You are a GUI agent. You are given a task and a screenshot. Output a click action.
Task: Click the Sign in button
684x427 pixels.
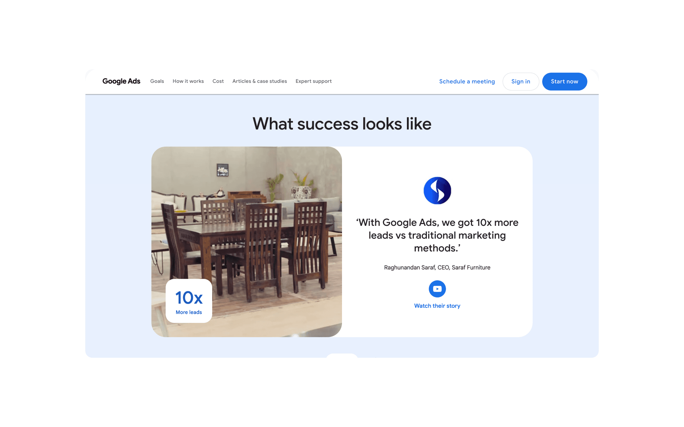[x=521, y=82]
